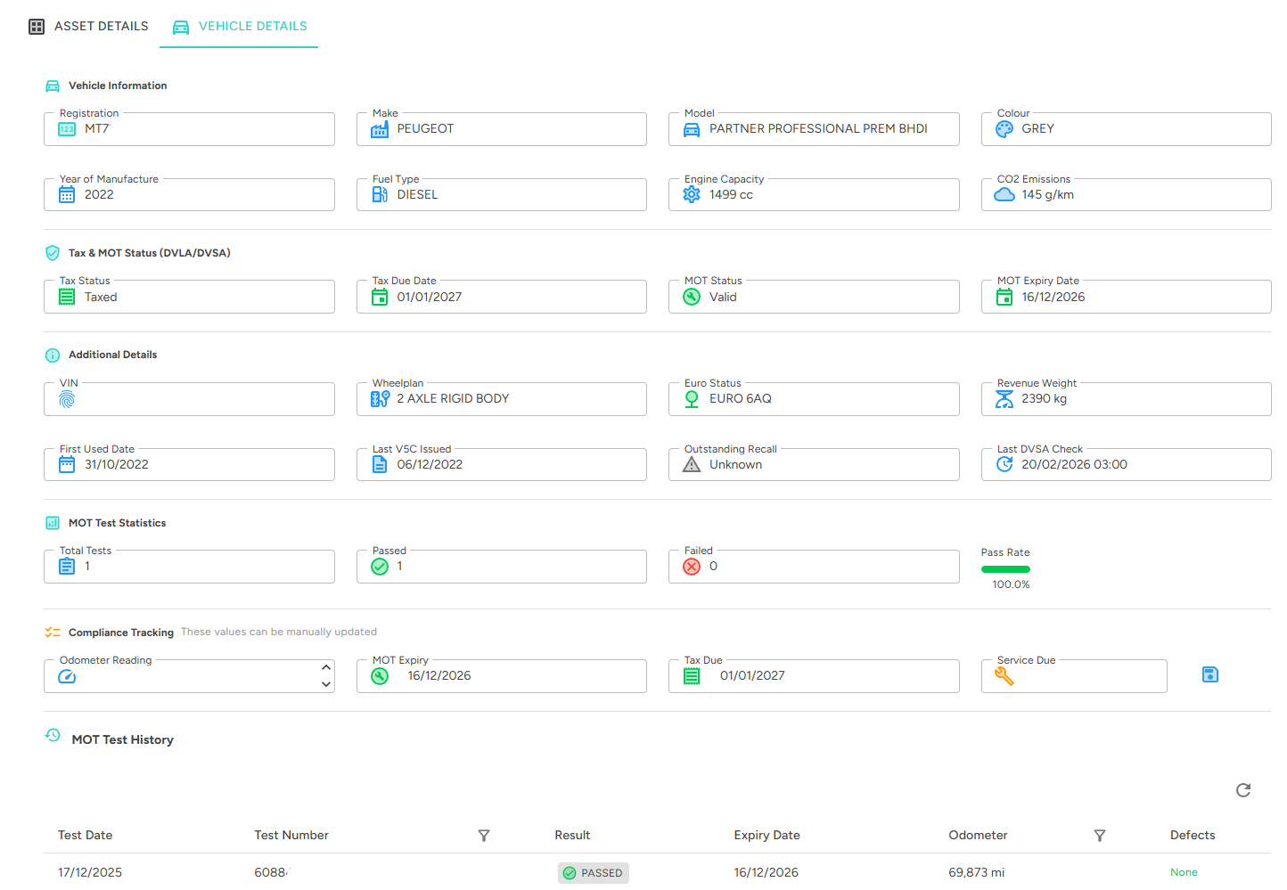Viewport: 1287px width, 890px height.
Task: Sort by the Test Date column header
Action: pyautogui.click(x=86, y=836)
